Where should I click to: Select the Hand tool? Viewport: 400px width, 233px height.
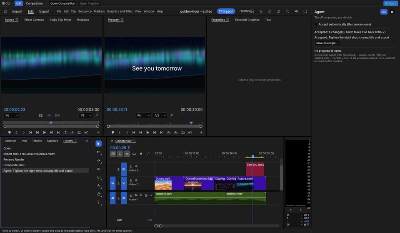tap(99, 194)
